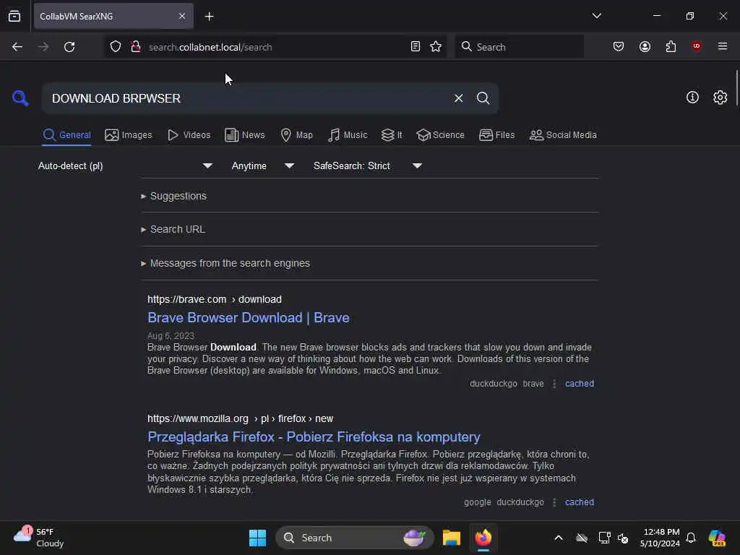The height and width of the screenshot is (555, 740).
Task: Show hidden system tray icons
Action: [x=559, y=538]
